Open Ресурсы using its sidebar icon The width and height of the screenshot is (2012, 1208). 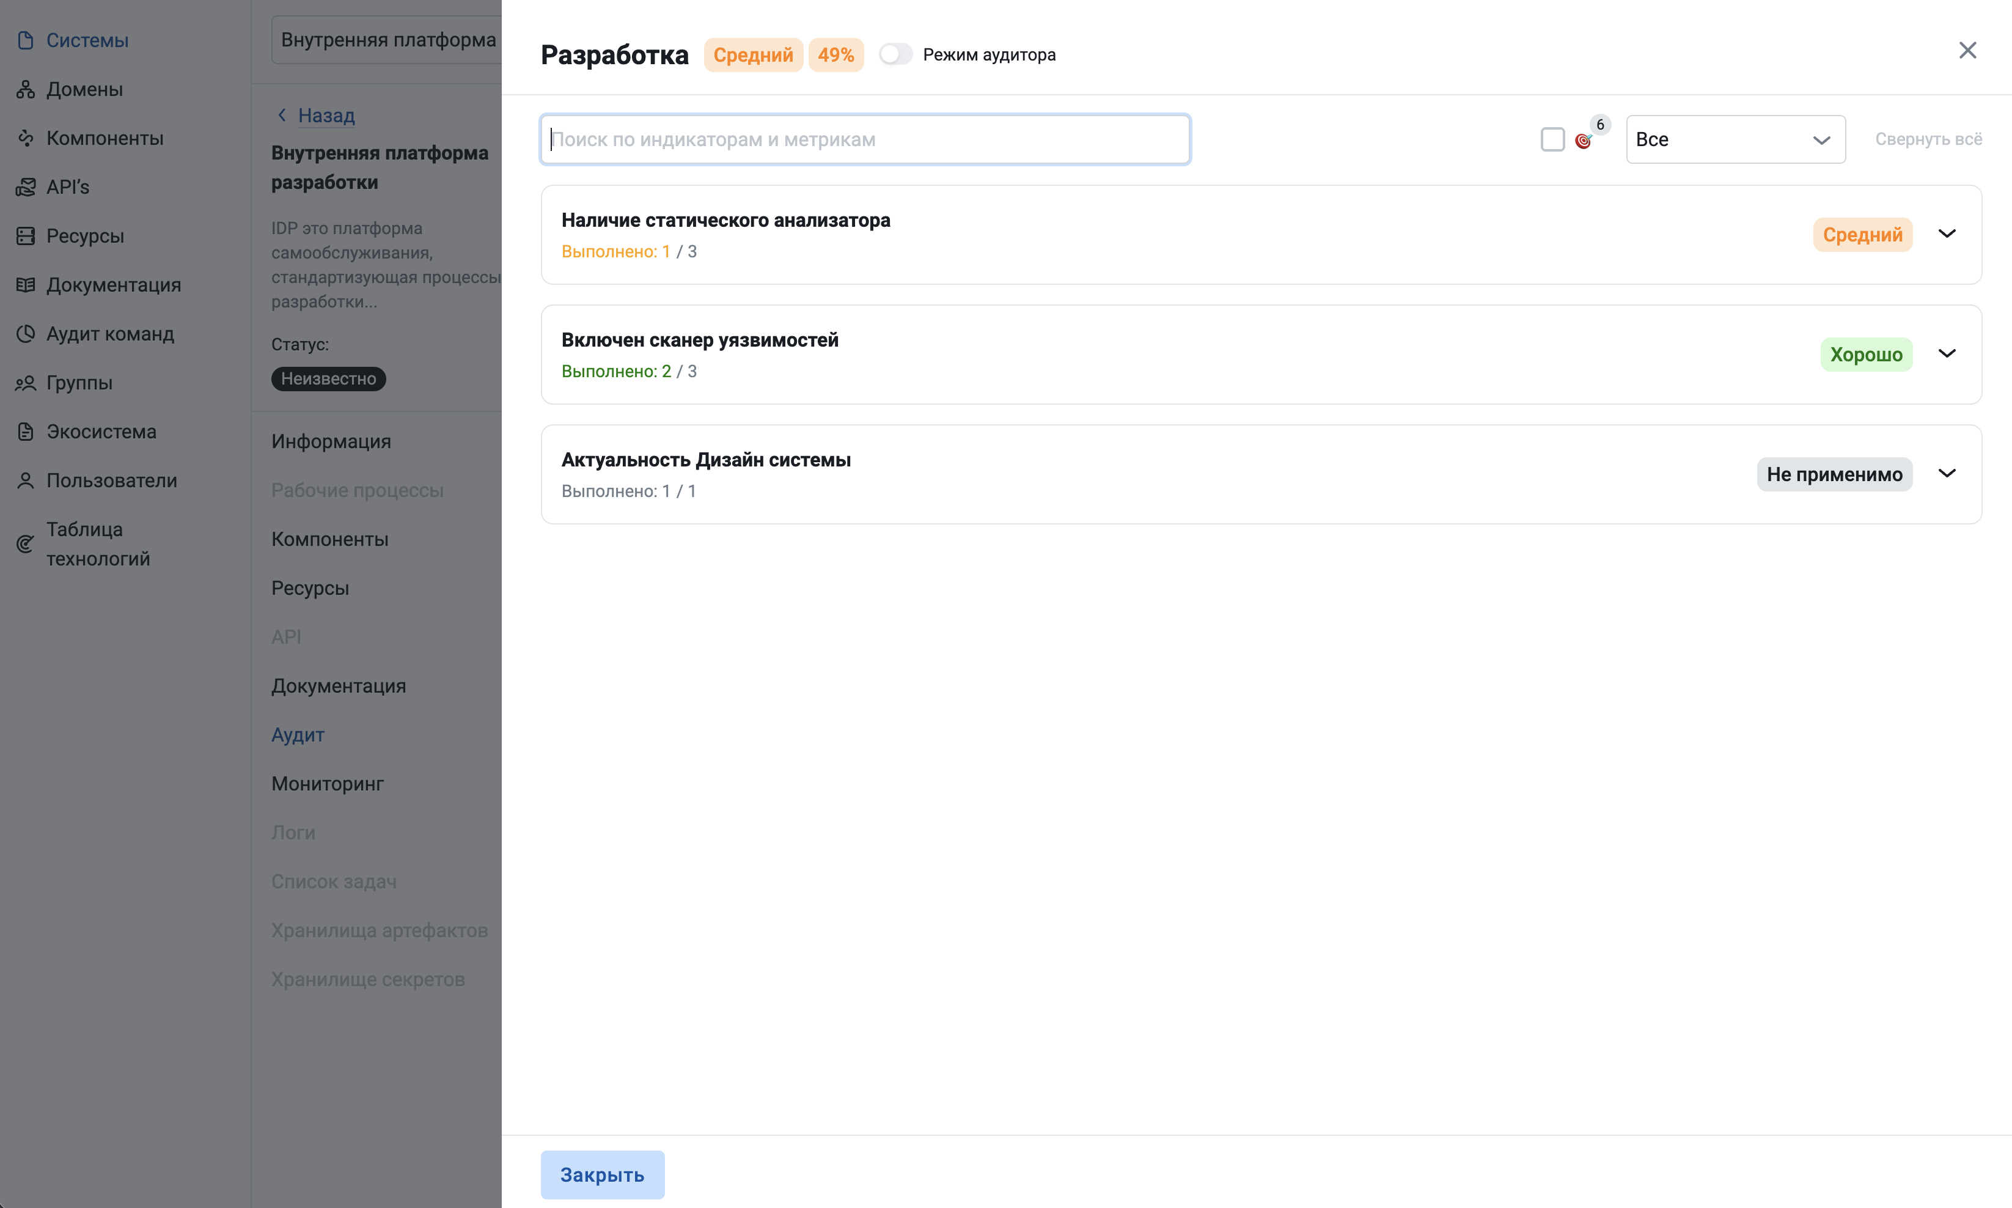25,235
